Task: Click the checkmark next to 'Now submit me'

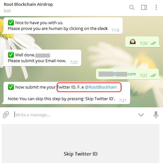Action: (11, 87)
